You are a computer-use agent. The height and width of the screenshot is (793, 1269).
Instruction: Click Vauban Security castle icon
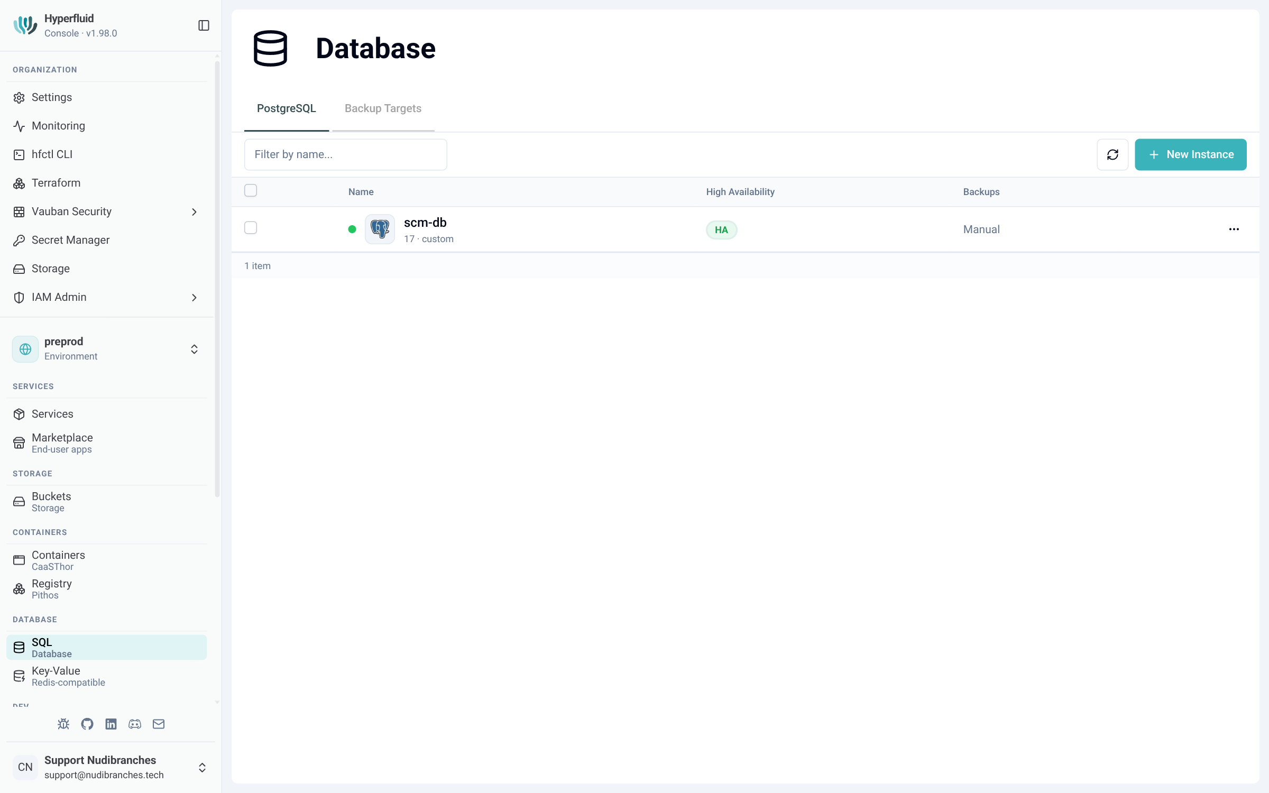19,212
